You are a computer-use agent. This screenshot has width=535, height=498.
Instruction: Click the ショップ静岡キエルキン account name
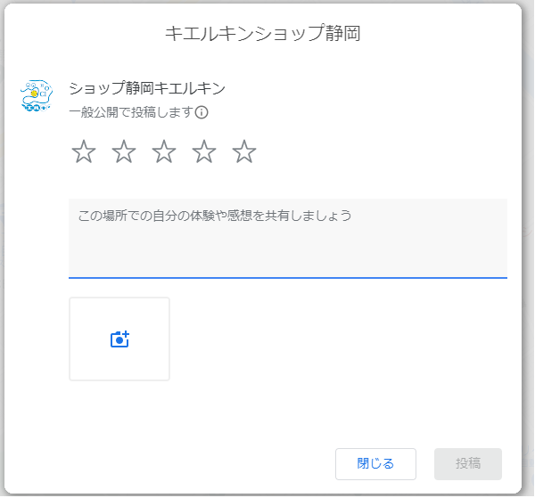[147, 88]
